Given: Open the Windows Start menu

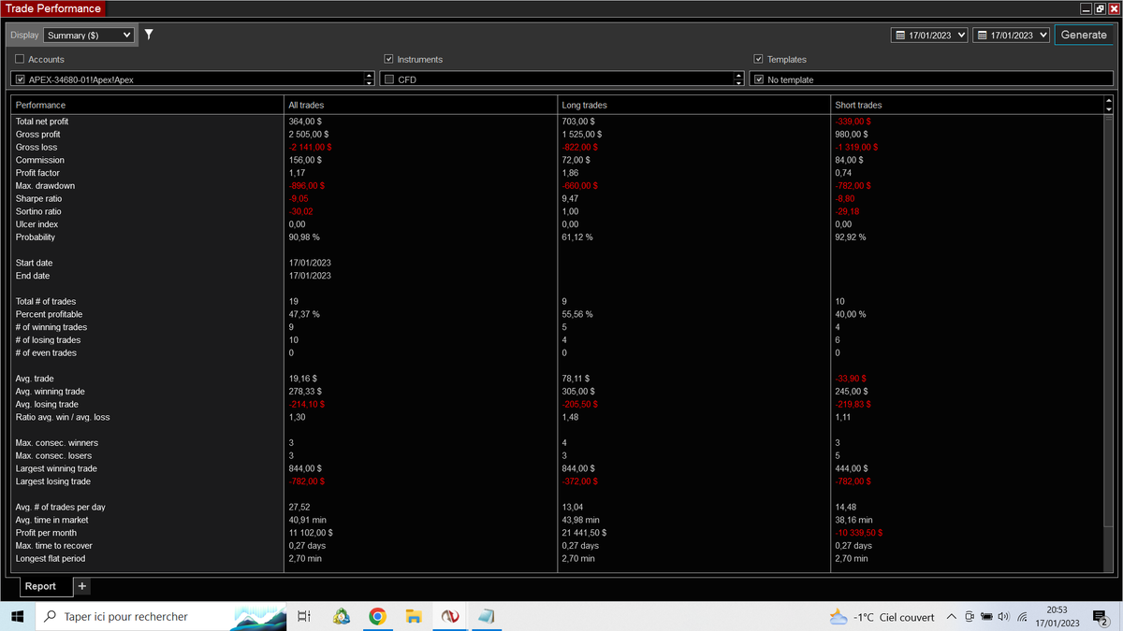Looking at the screenshot, I should pos(17,616).
